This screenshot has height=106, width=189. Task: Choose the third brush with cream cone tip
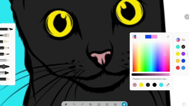pos(5,42)
